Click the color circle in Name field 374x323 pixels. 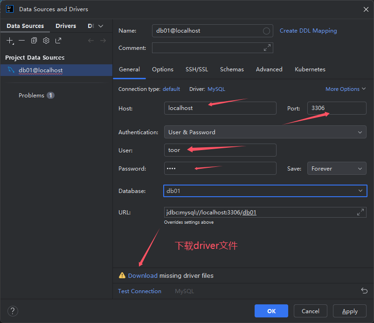(x=266, y=31)
